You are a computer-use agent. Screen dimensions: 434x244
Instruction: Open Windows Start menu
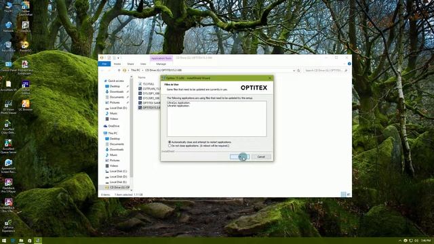point(4,241)
